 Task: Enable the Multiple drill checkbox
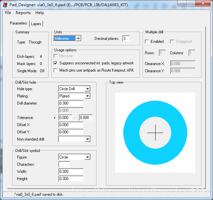pos(147,42)
